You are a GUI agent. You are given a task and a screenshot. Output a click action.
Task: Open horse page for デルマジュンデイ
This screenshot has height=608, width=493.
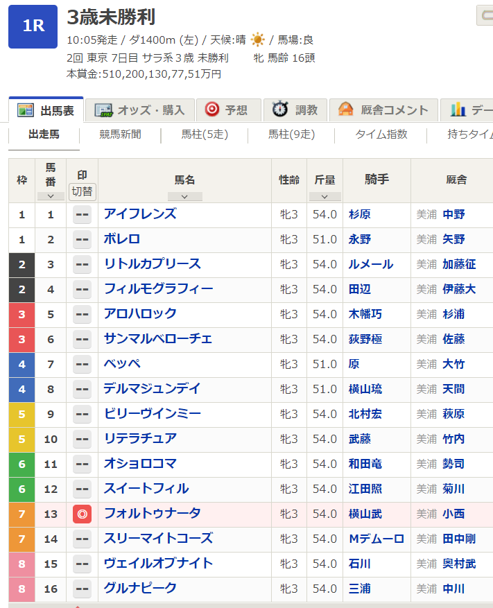pos(152,389)
